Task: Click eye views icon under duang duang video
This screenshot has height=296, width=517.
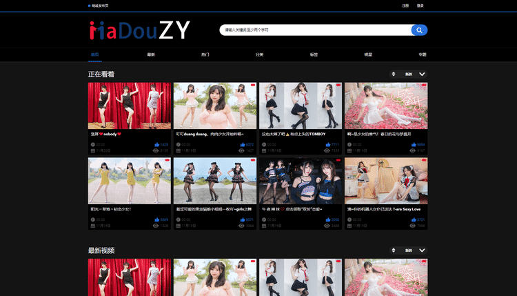Action: [241, 150]
